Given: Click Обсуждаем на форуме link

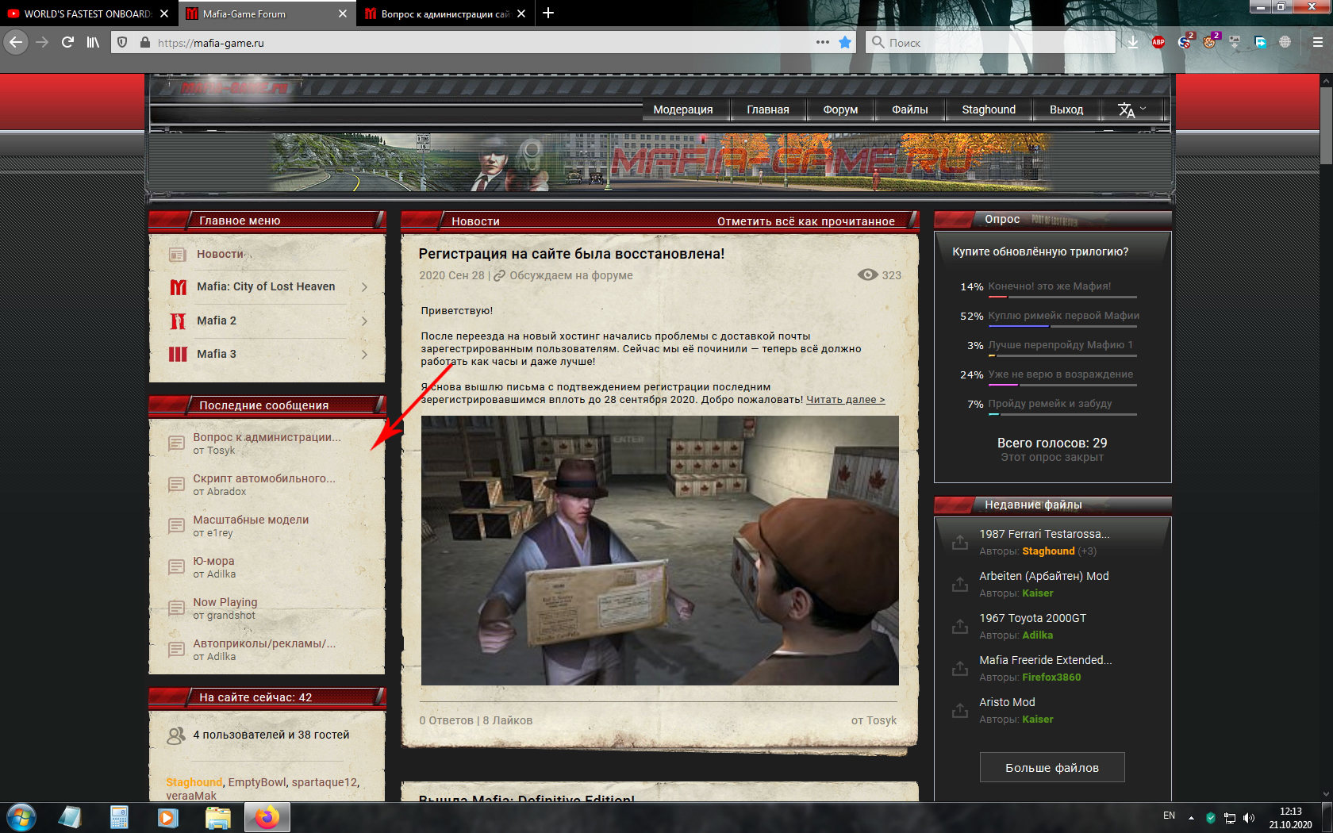Looking at the screenshot, I should click(x=571, y=275).
